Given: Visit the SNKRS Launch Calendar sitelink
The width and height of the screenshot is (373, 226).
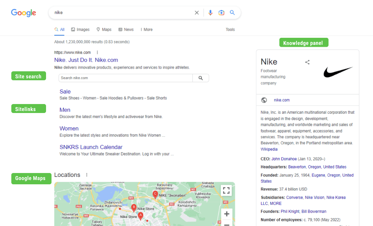Looking at the screenshot, I should pos(91,147).
